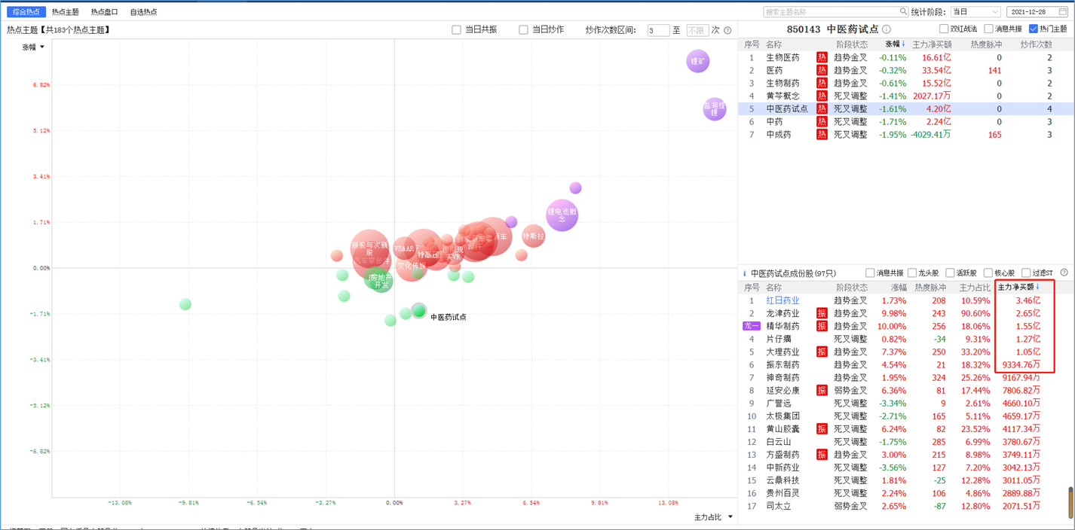
Task: Click the search magnifier in theme search box
Action: click(903, 12)
